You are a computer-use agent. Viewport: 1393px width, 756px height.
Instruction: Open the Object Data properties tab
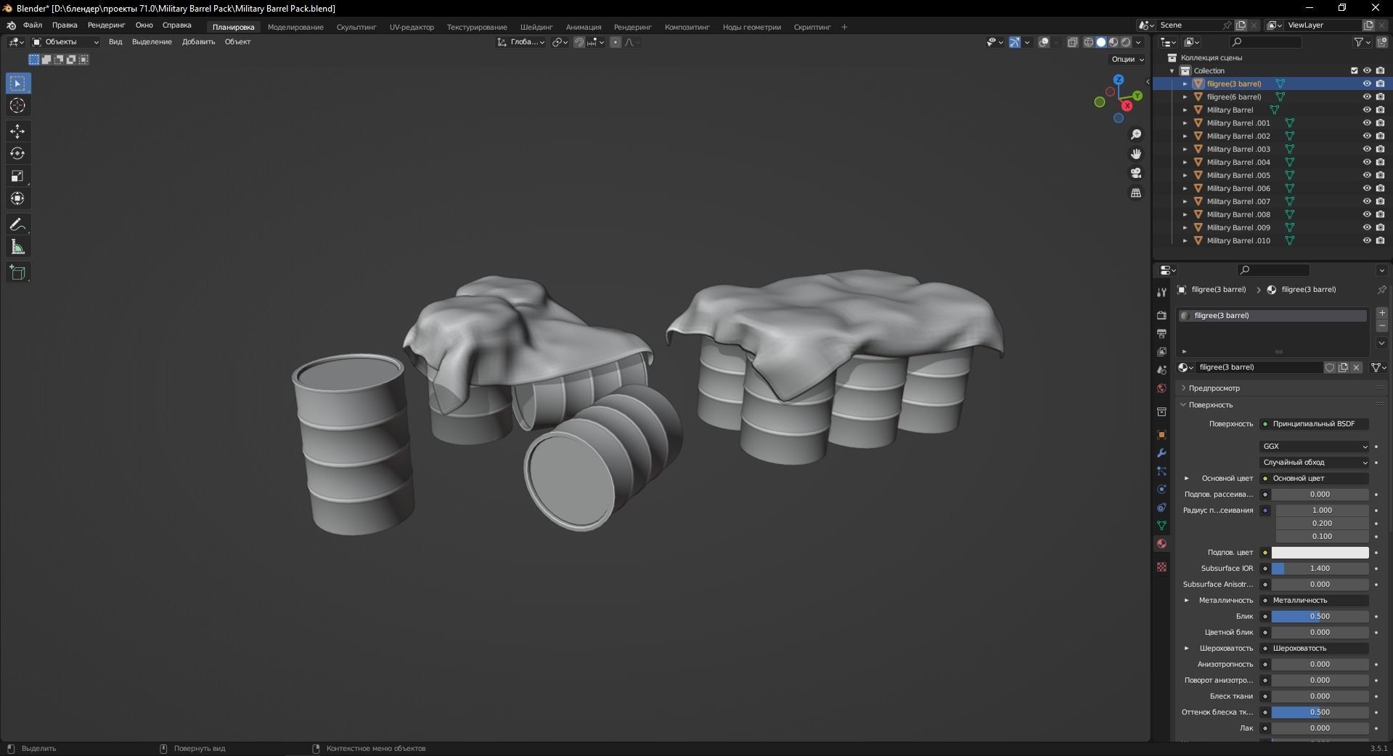[x=1161, y=526]
